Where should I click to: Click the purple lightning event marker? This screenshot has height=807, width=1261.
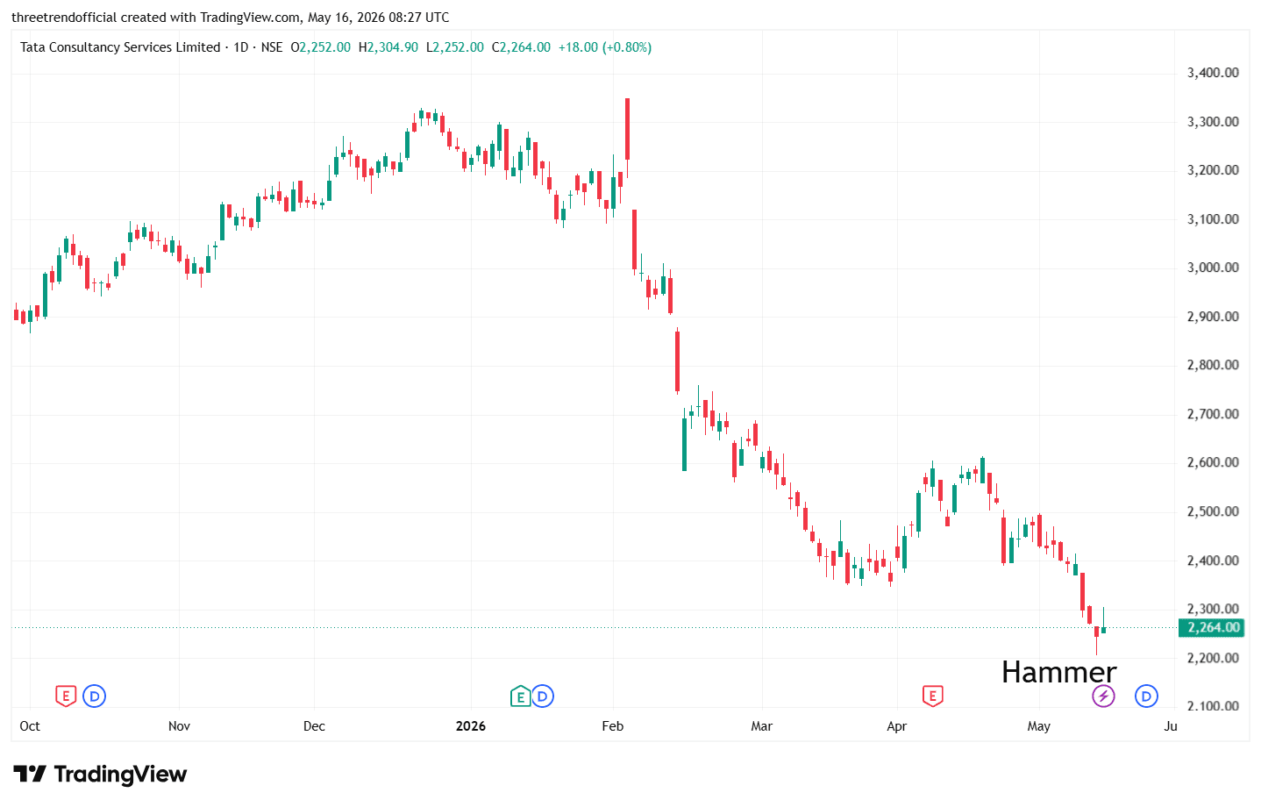(x=1103, y=696)
